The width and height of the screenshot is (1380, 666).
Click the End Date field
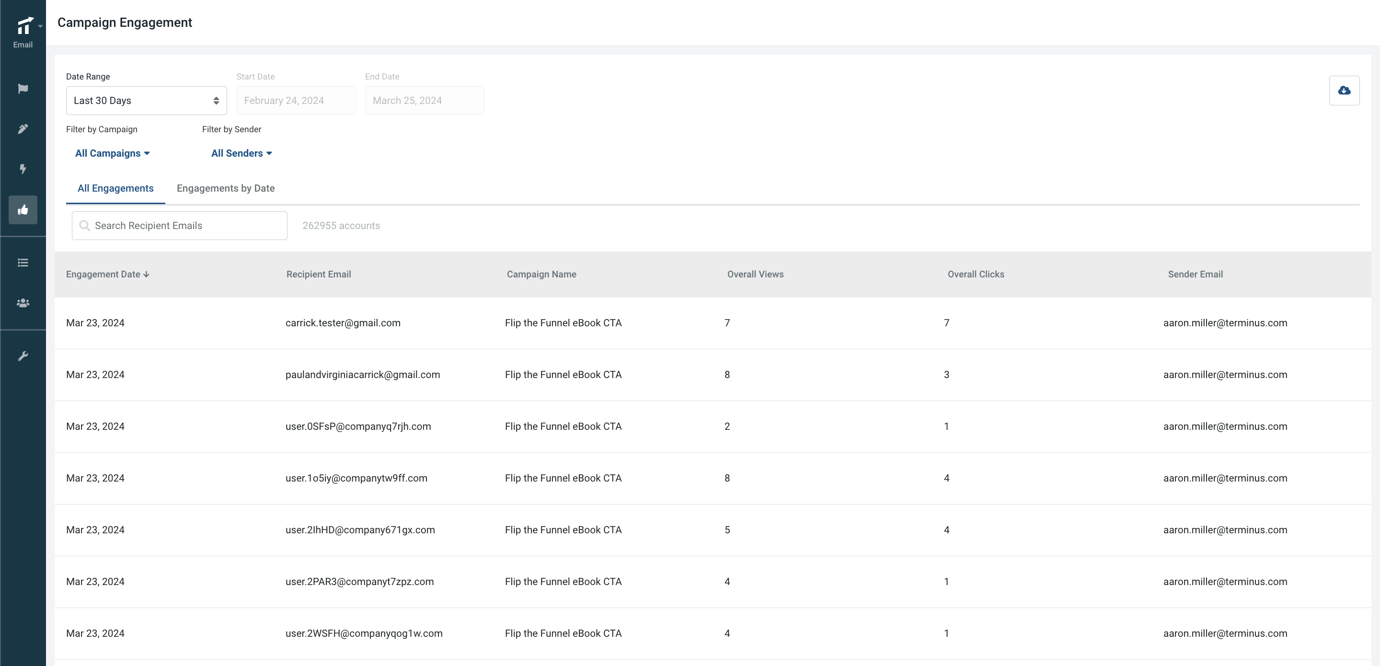click(x=424, y=101)
